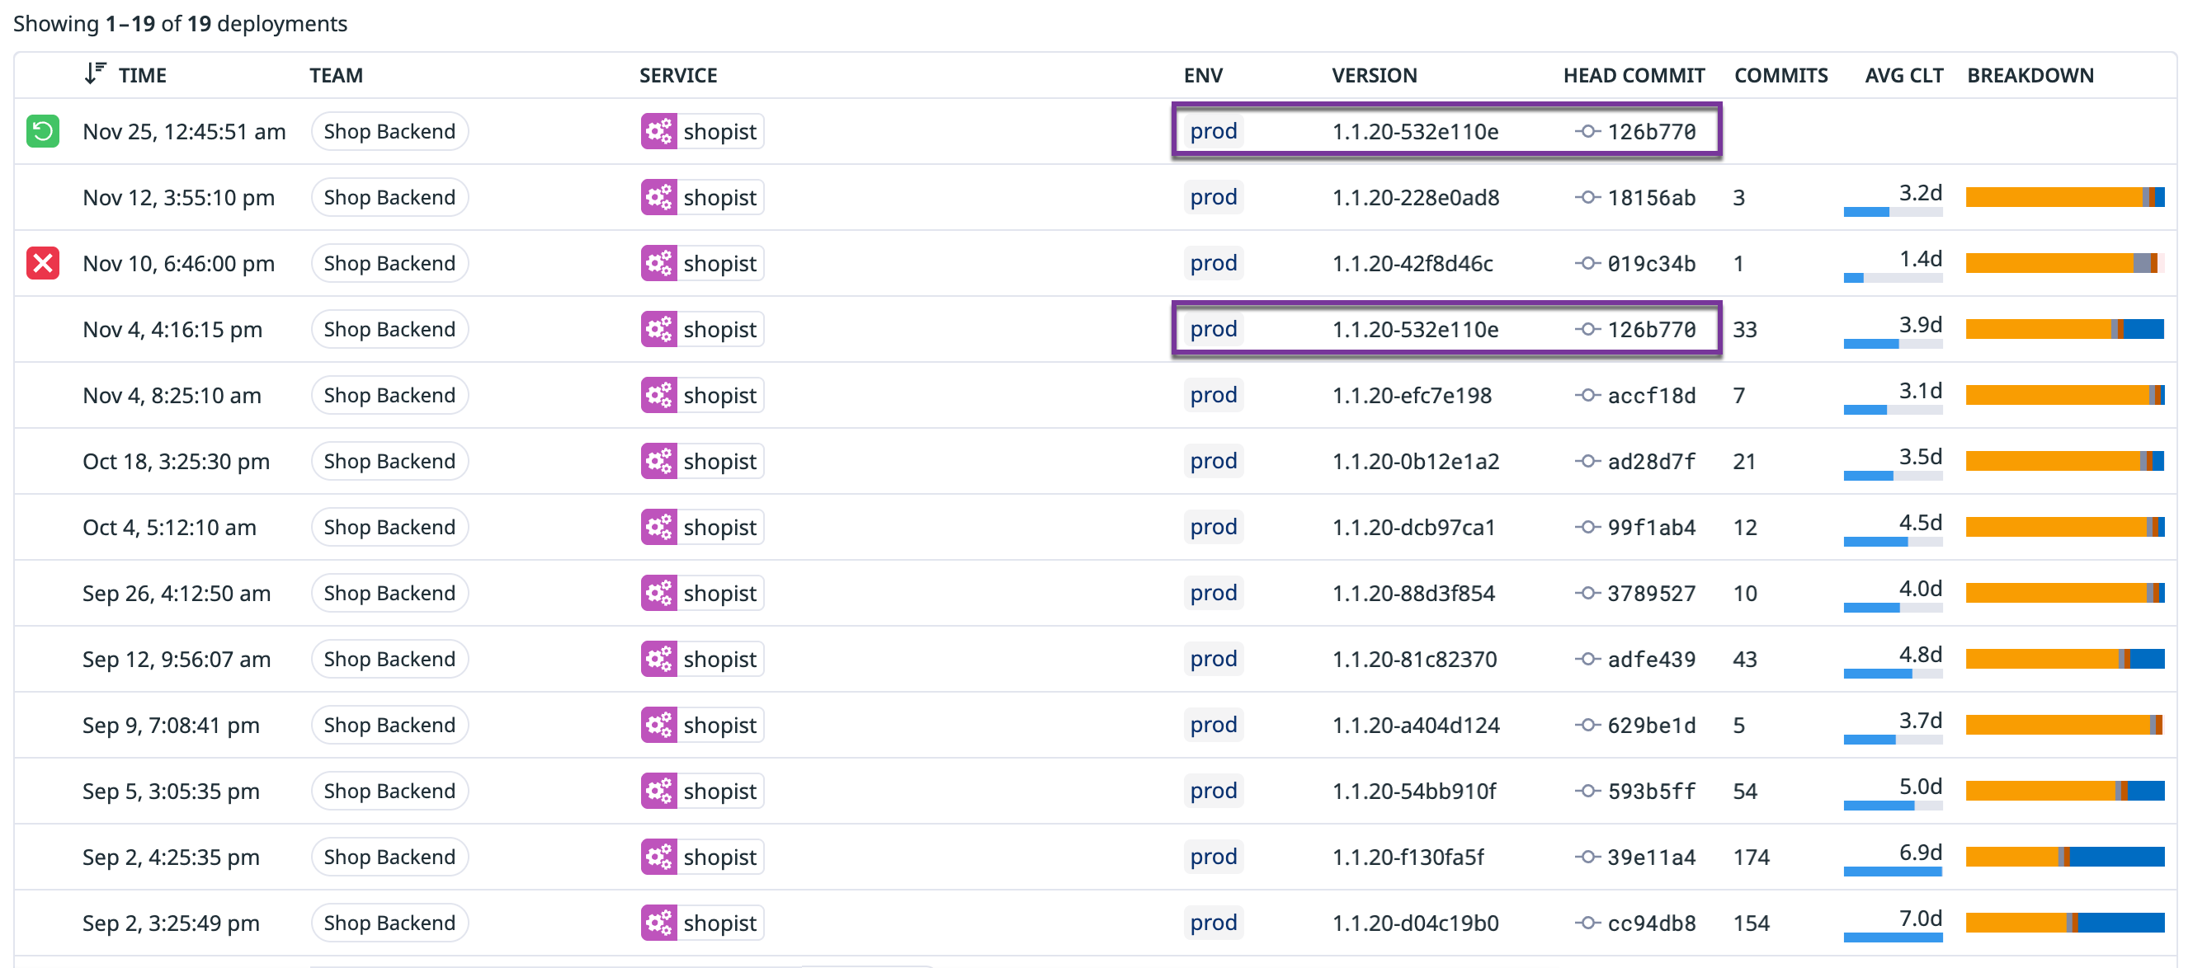
Task: Click commit icon beside 019c34b
Action: click(1586, 264)
